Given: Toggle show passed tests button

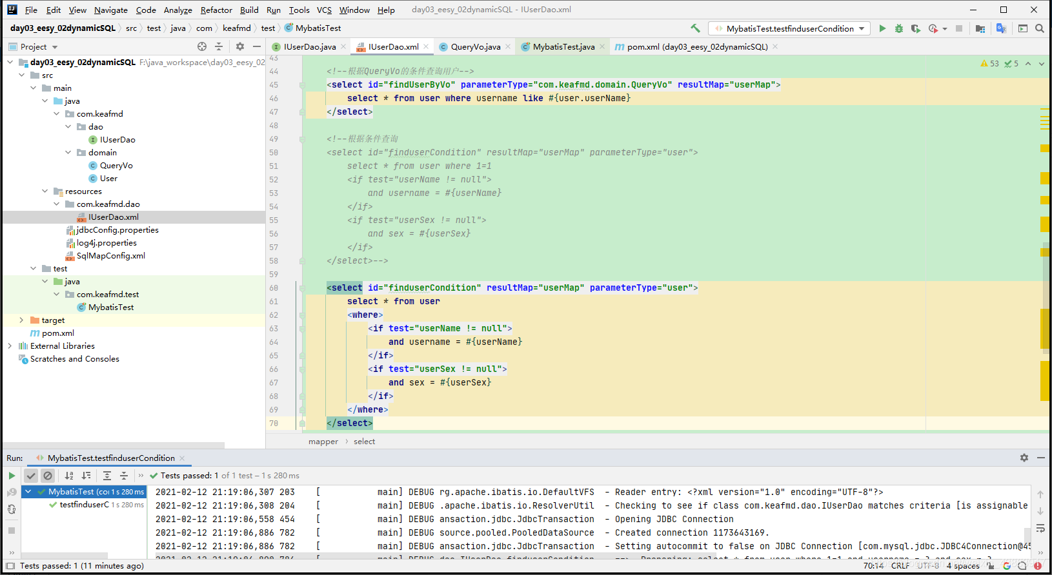Looking at the screenshot, I should tap(31, 476).
